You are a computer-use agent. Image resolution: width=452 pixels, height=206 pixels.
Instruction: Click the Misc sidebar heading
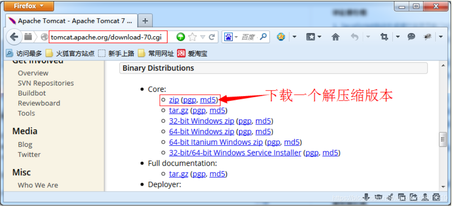pos(21,172)
